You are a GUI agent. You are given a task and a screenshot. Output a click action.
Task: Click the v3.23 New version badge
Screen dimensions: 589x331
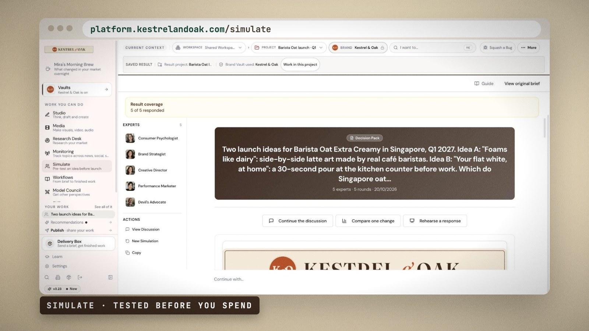pos(62,289)
